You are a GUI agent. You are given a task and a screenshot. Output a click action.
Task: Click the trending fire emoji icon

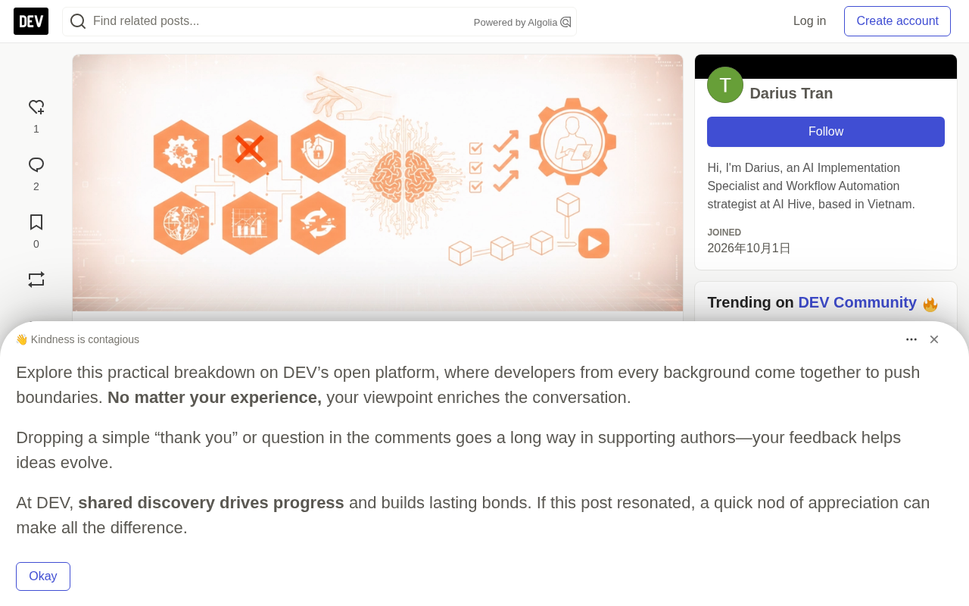(930, 304)
